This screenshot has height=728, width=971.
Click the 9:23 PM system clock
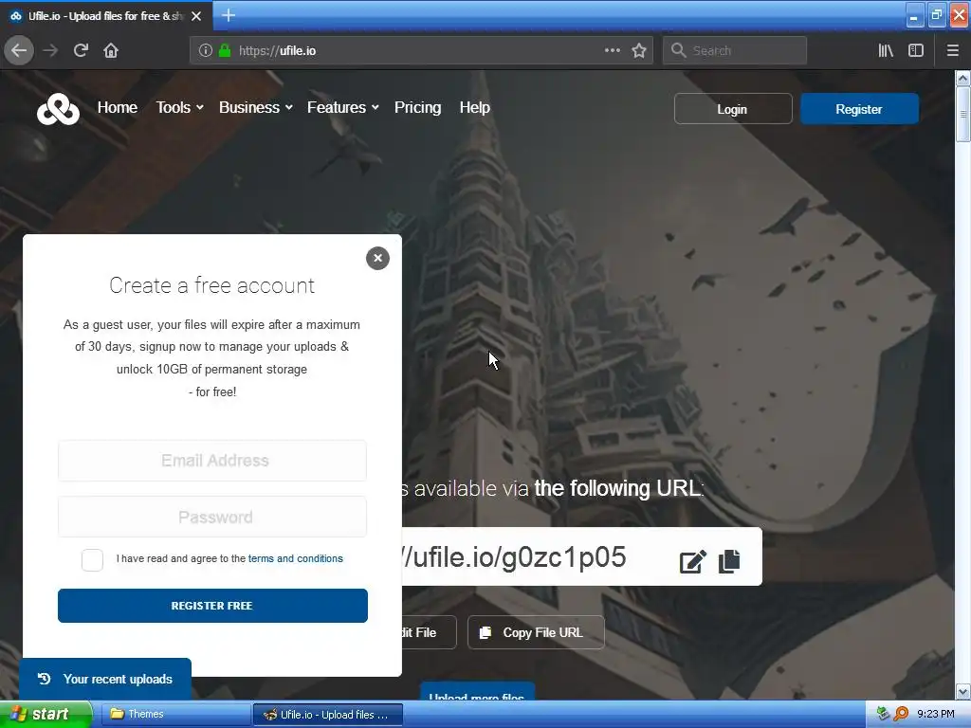pyautogui.click(x=936, y=714)
